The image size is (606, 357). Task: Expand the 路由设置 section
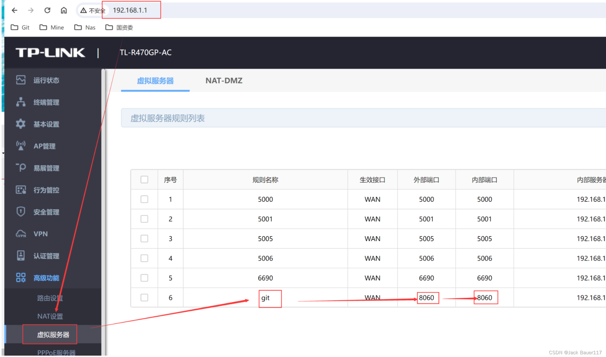[x=51, y=298]
